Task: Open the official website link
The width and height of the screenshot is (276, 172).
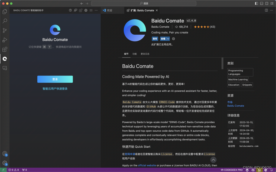Action: [147, 165]
